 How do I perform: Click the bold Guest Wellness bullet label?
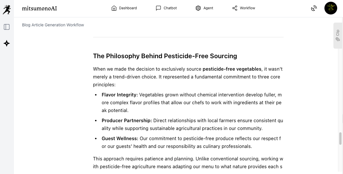point(120,138)
